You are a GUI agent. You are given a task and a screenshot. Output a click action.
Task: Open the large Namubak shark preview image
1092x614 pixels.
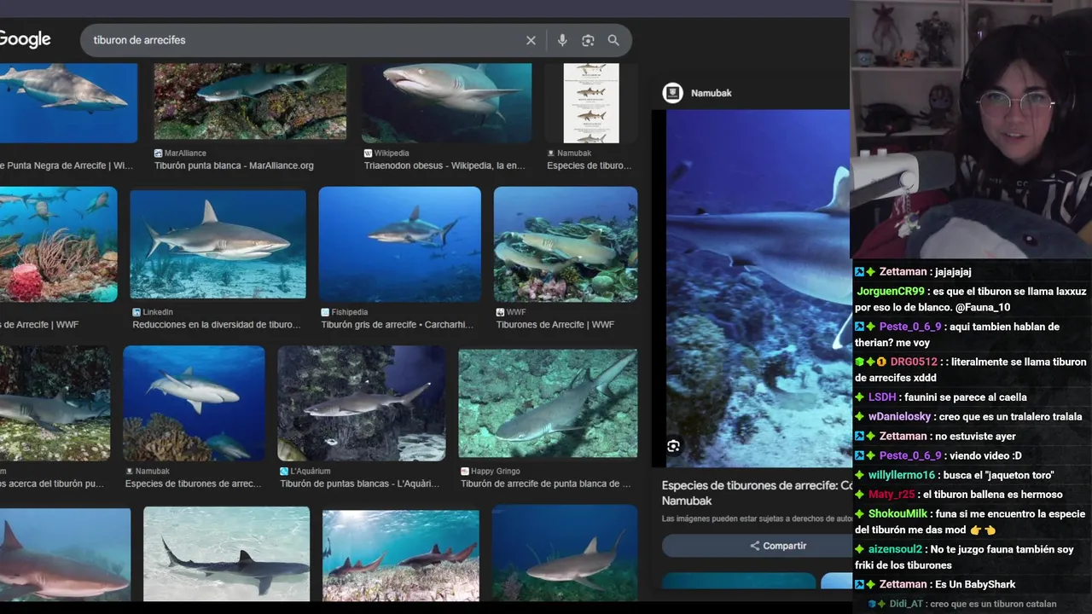coord(758,287)
